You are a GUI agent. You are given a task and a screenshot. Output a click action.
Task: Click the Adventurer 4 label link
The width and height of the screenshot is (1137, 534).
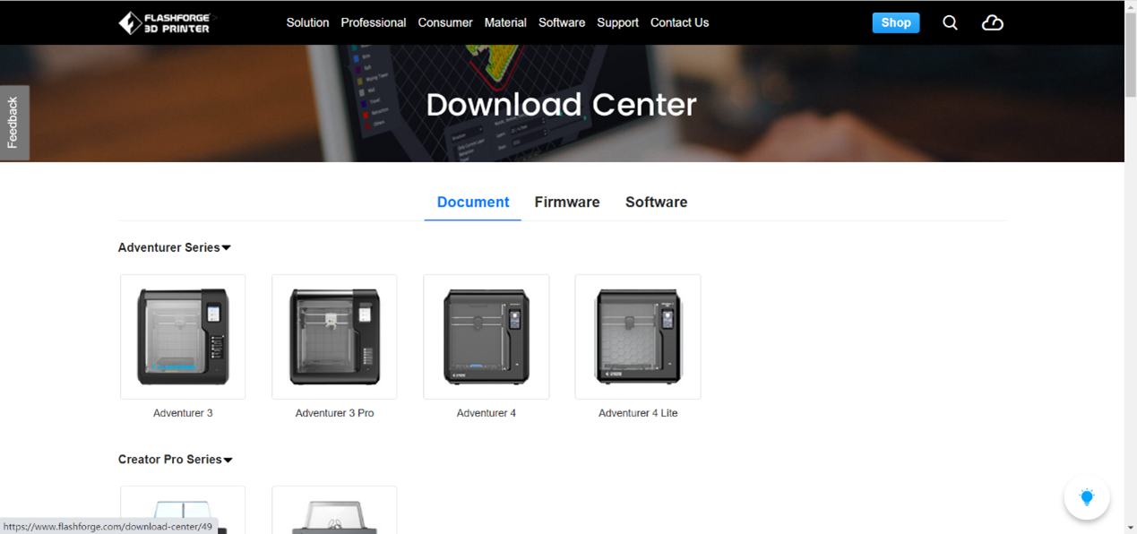(487, 413)
